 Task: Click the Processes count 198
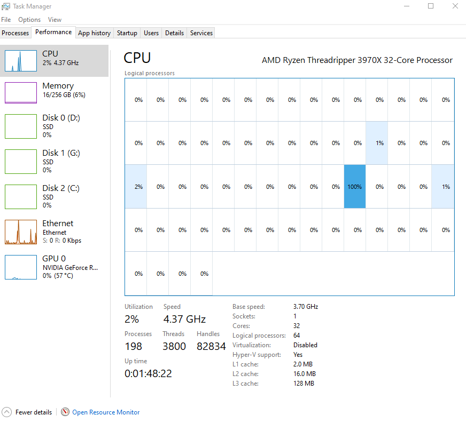point(134,346)
